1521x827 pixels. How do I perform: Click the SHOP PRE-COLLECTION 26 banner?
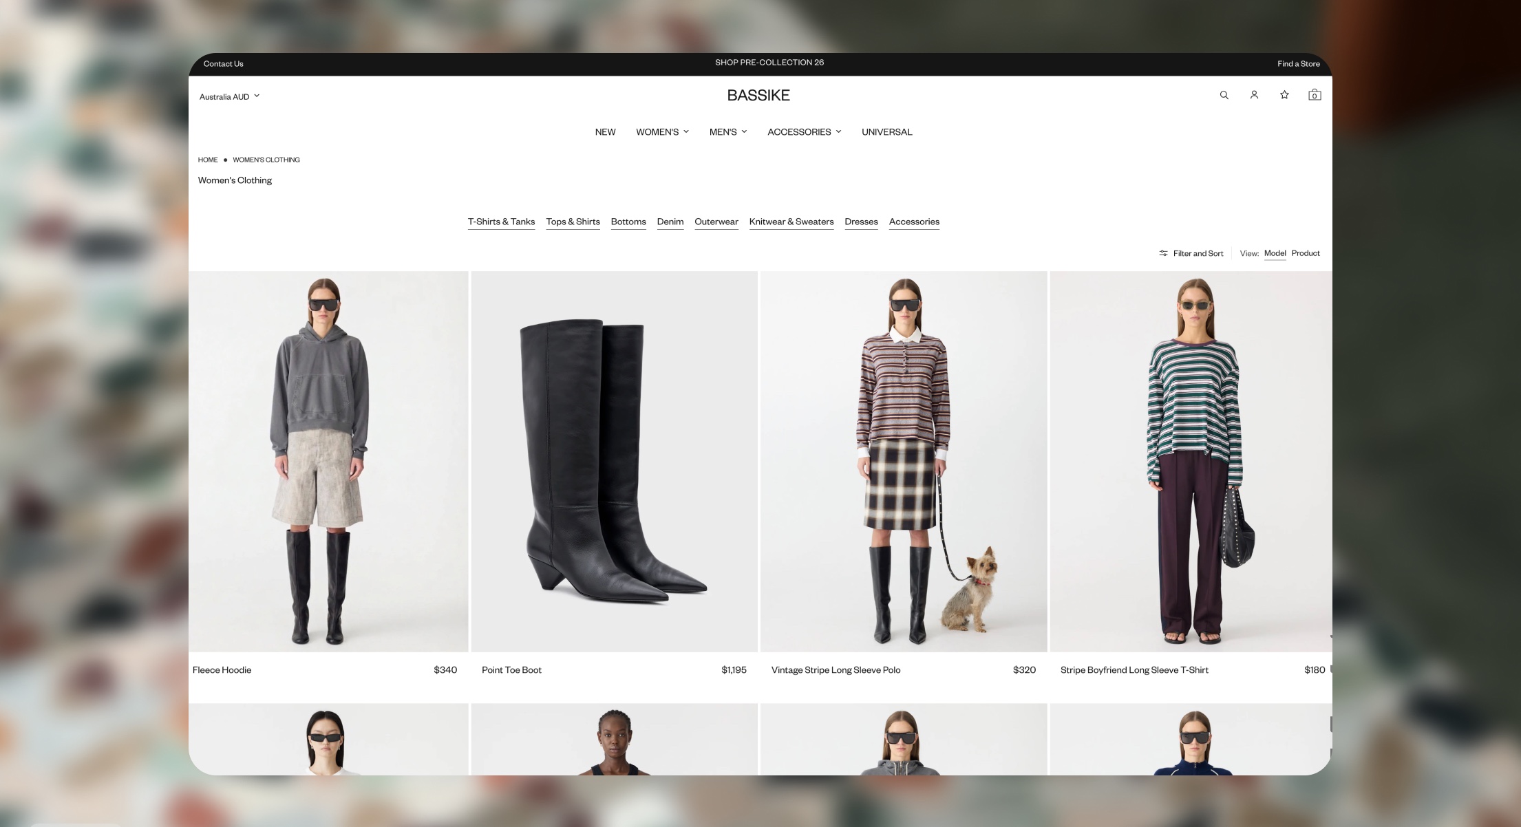tap(769, 63)
